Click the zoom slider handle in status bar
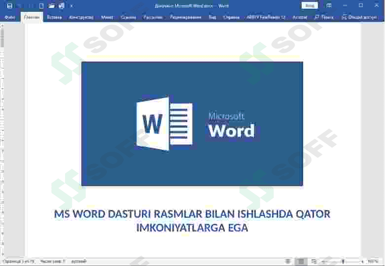Screen dimensions: 385x266 343,262
